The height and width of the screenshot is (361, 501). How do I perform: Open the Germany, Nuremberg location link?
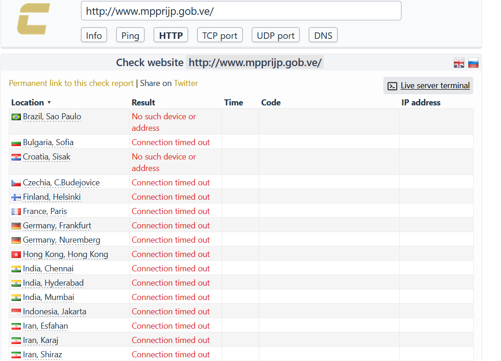[x=62, y=240]
